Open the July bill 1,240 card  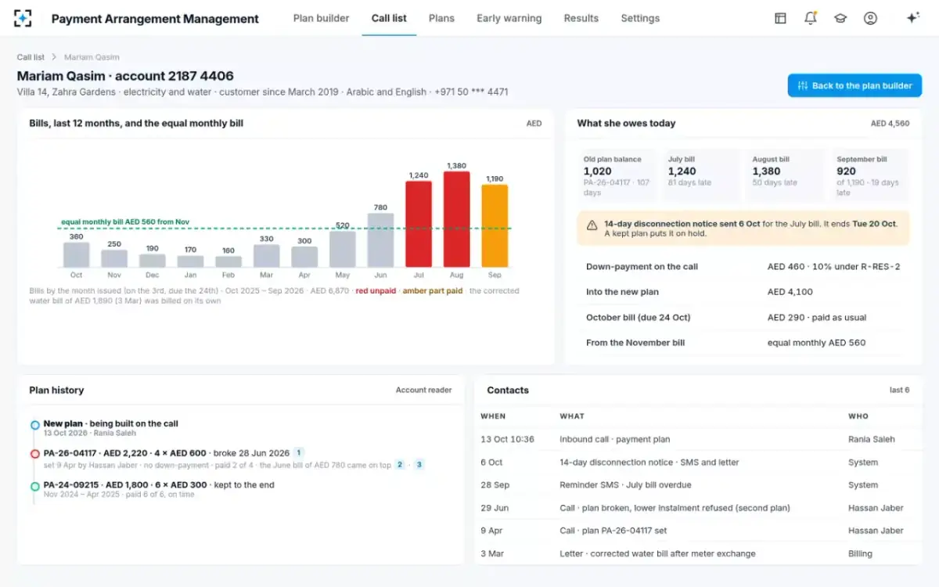[702, 176]
